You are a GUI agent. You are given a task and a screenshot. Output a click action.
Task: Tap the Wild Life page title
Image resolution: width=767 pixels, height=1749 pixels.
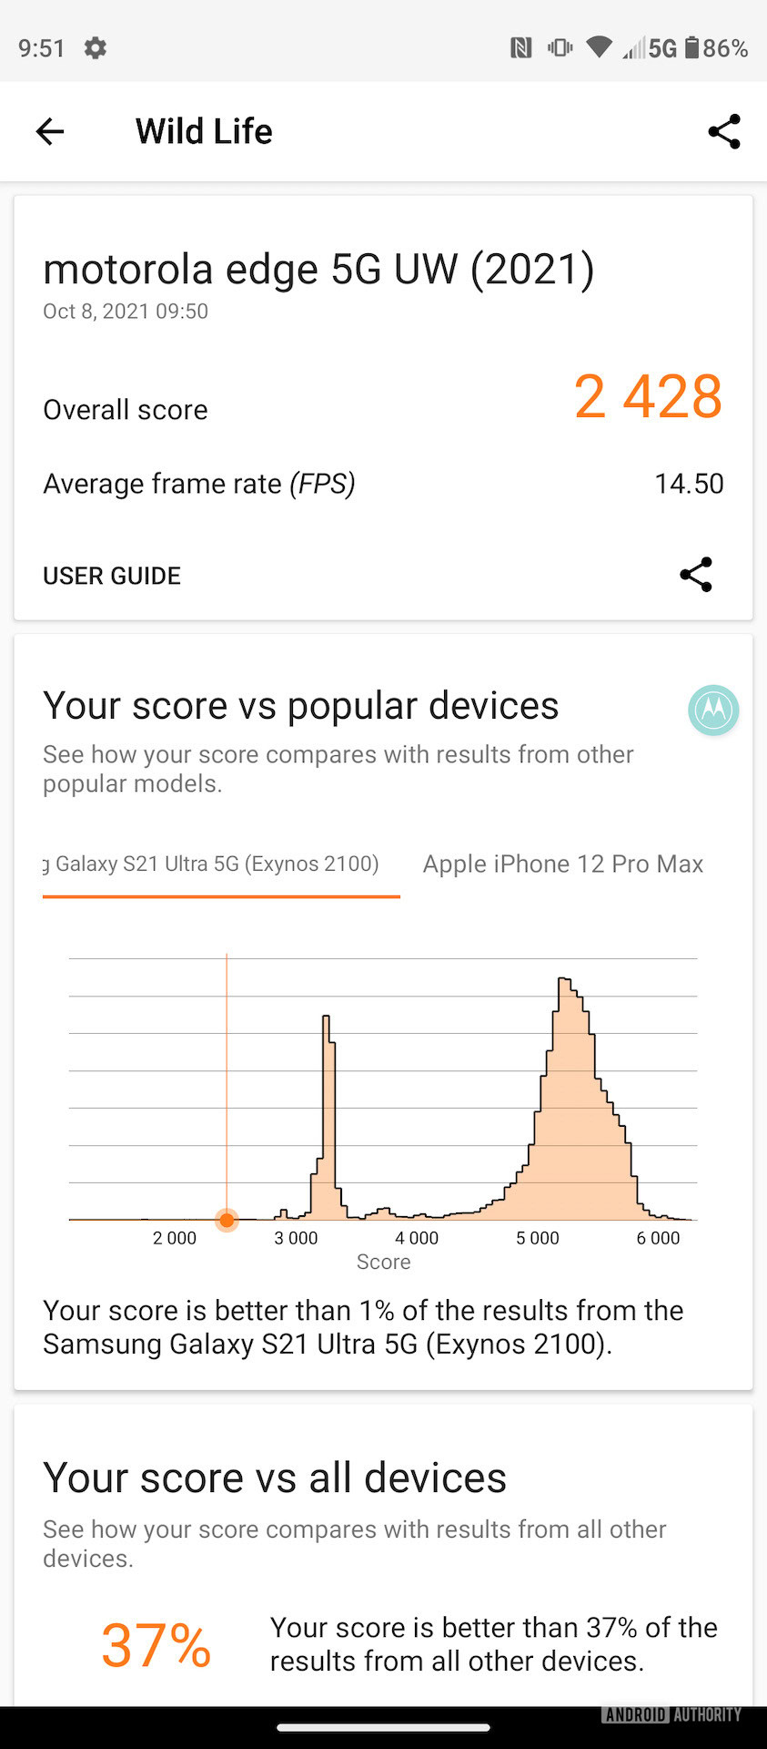[x=204, y=132]
